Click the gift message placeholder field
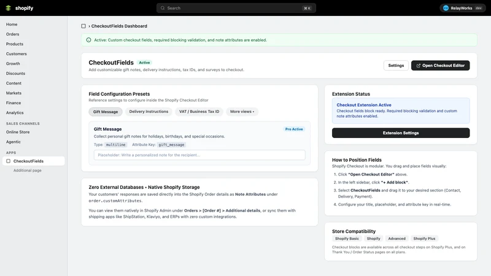 [199, 155]
